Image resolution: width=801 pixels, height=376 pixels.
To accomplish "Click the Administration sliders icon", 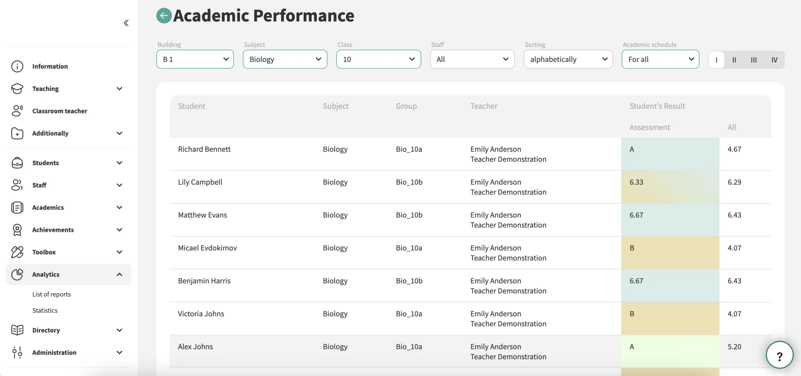I will [17, 352].
